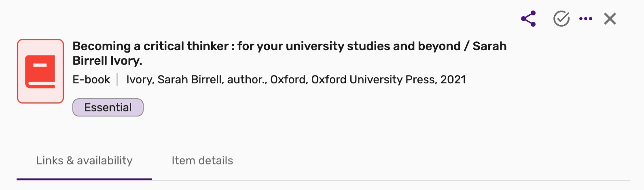644x190 pixels.
Task: Click the Essential tag
Action: pyautogui.click(x=108, y=108)
